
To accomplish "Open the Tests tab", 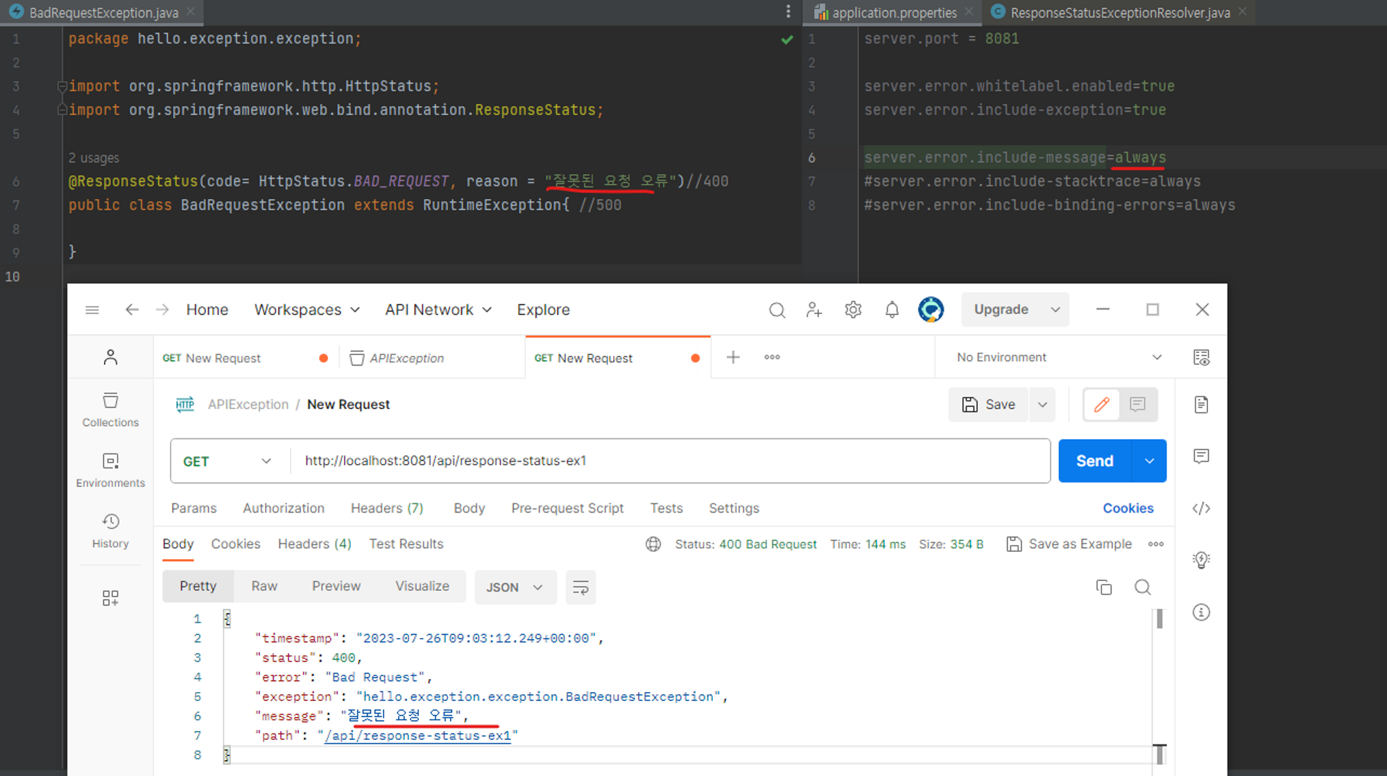I will (x=666, y=508).
